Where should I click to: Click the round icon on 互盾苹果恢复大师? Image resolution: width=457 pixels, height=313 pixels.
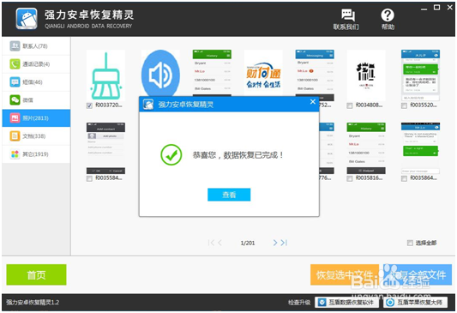pos(390,303)
